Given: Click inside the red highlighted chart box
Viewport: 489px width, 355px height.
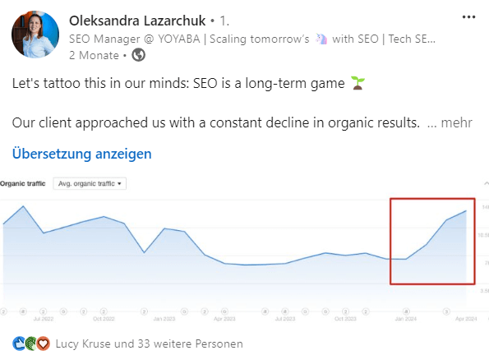Looking at the screenshot, I should click(432, 241).
